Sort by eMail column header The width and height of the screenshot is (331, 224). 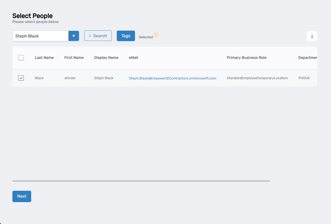click(x=133, y=58)
